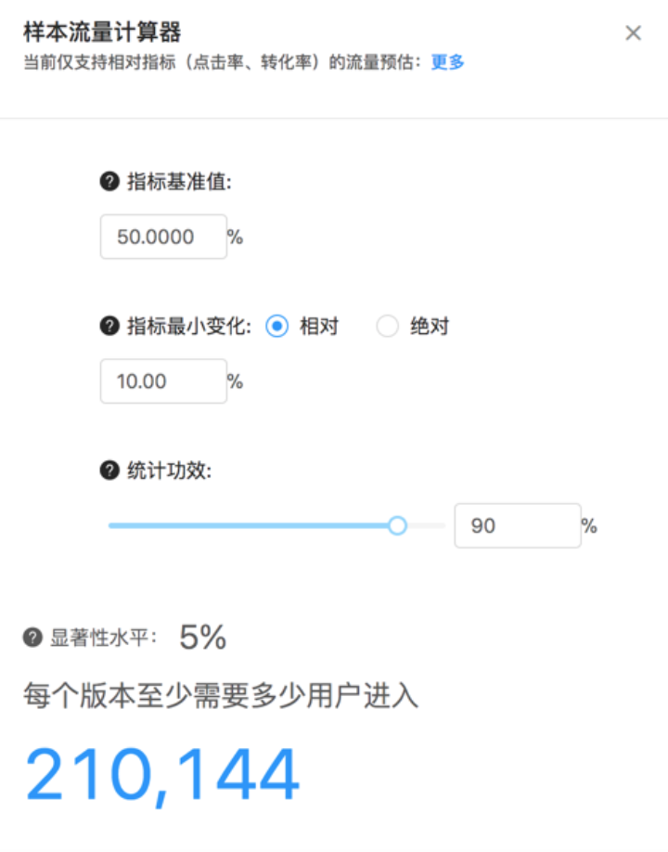Click the blue filled portion of slider
668x852 pixels.
point(249,525)
